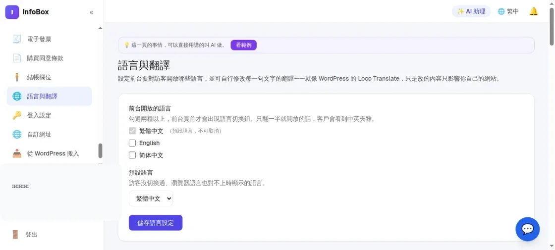The image size is (555, 250).
Task: Click the 結帳欄位 person icon
Action: 17,77
